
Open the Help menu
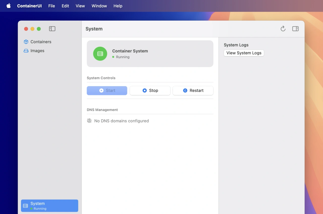pyautogui.click(x=118, y=6)
